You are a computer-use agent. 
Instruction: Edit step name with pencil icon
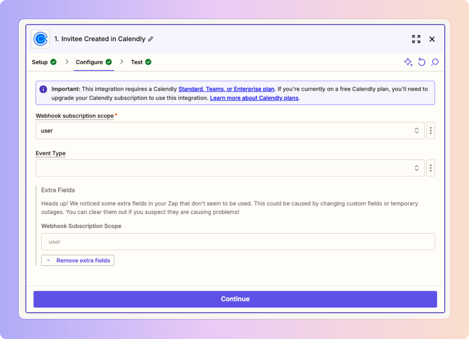[x=151, y=39]
